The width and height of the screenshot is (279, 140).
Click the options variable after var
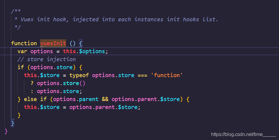pos(42,51)
